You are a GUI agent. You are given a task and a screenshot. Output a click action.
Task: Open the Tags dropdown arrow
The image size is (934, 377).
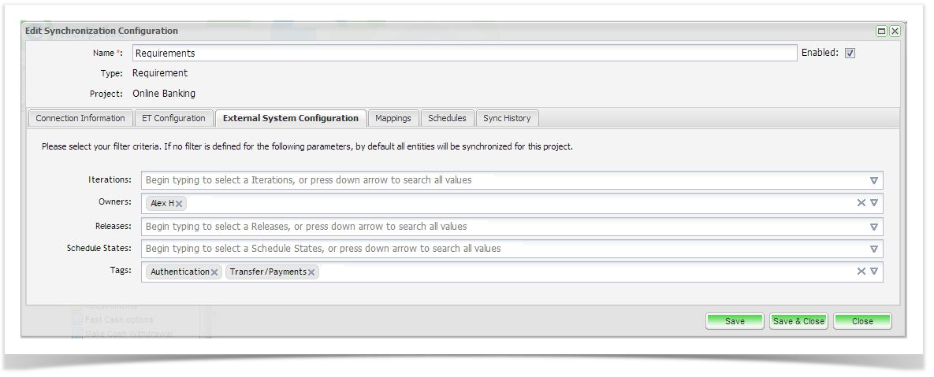click(874, 272)
